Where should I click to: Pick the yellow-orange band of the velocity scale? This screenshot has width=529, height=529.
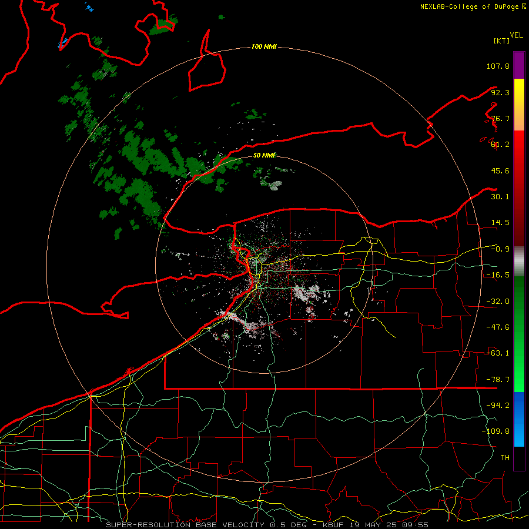click(519, 105)
